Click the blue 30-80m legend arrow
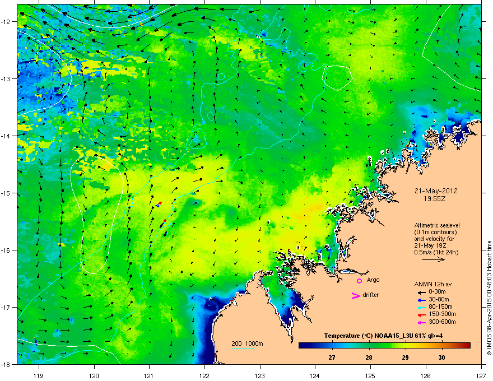Image resolution: width=493 pixels, height=381 pixels. [x=421, y=300]
